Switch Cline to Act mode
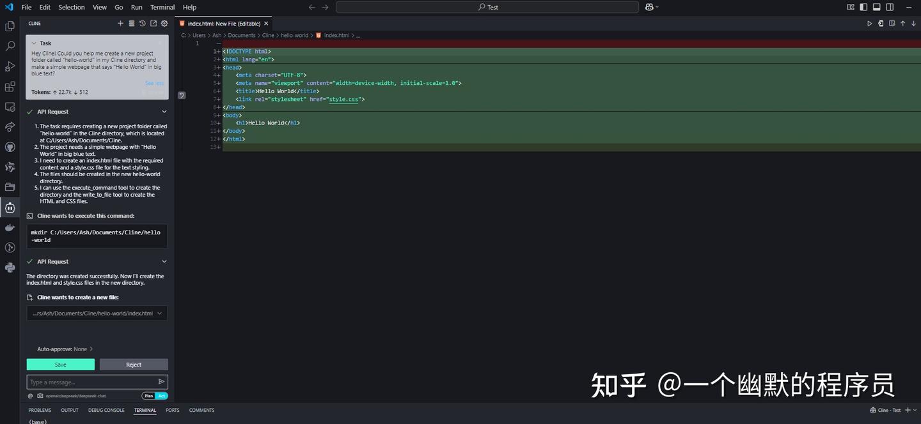The height and width of the screenshot is (424, 921). [162, 396]
